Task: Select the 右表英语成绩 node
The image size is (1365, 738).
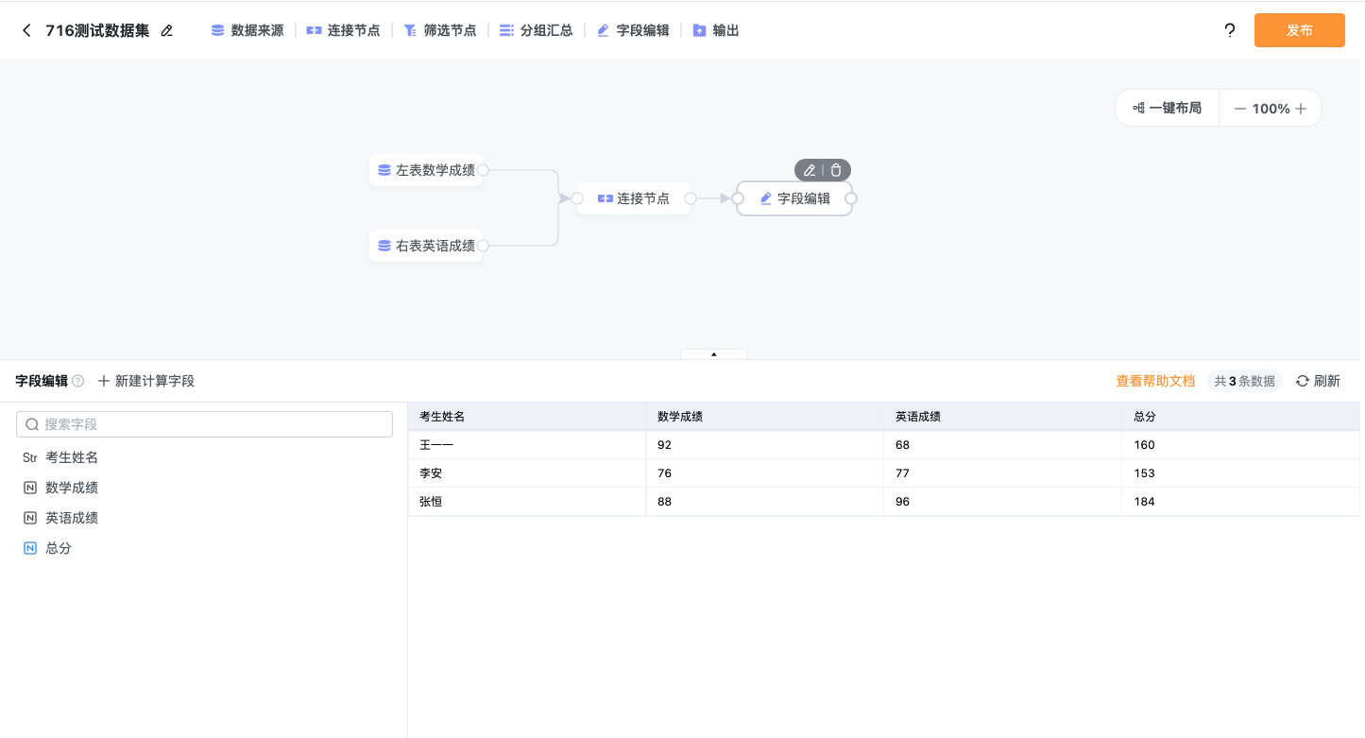Action: coord(426,246)
